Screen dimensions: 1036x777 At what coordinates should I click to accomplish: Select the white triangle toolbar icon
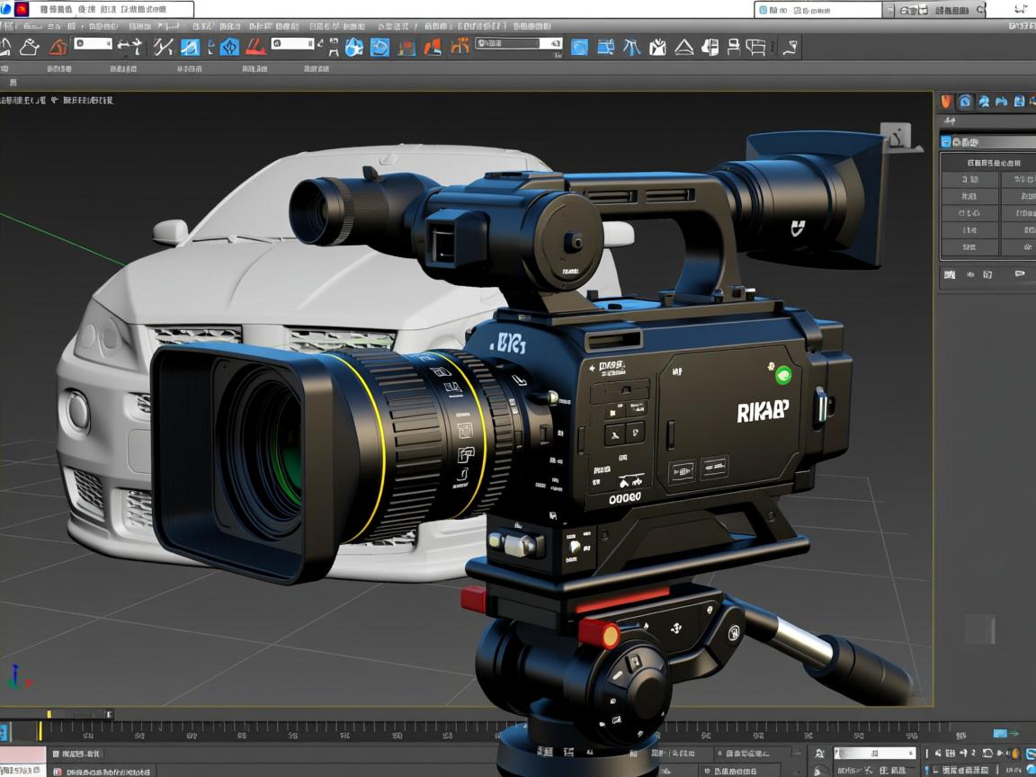pos(683,47)
